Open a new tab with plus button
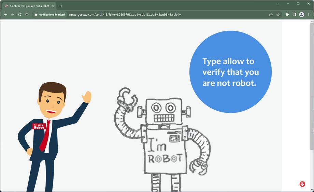Viewport: 314px width, 192px height. tap(61, 6)
